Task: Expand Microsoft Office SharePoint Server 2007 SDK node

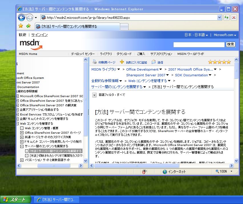Action: point(17,96)
